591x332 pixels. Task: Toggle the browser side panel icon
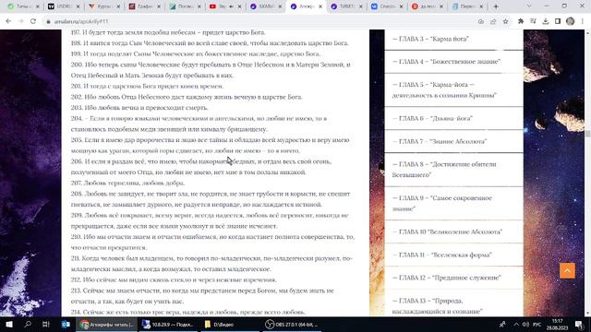click(x=558, y=21)
